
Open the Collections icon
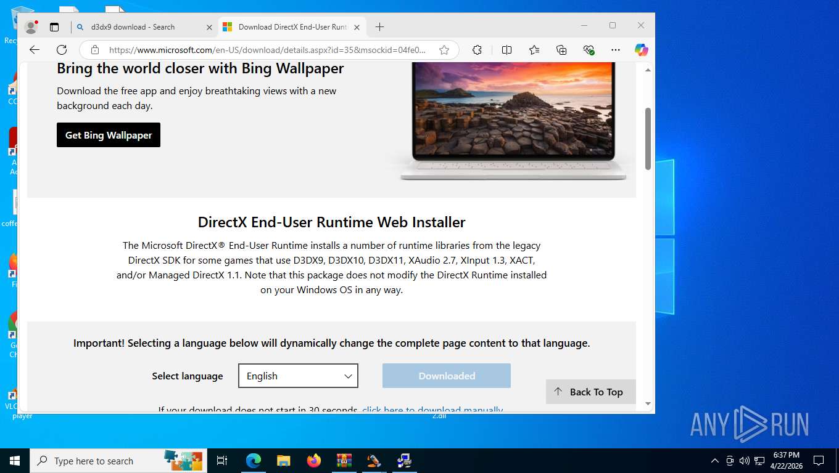click(561, 50)
